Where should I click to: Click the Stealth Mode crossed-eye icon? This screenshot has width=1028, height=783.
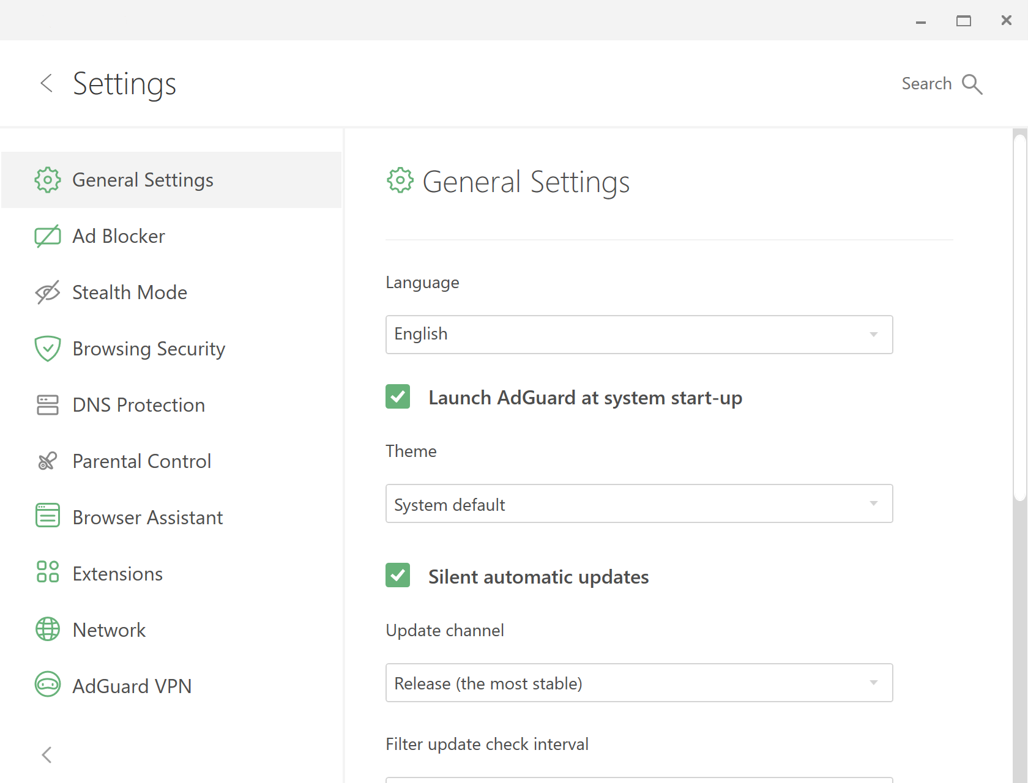point(47,292)
